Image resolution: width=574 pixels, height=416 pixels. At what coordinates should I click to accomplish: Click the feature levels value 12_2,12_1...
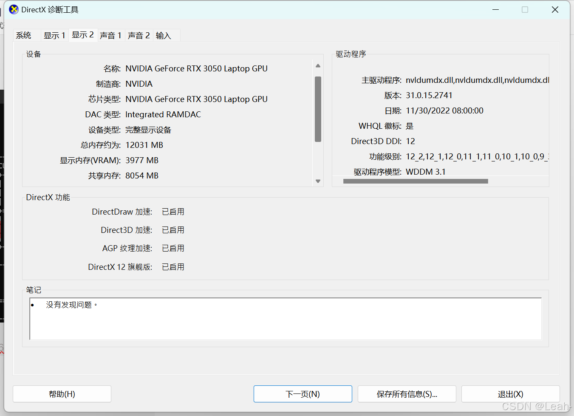[477, 156]
